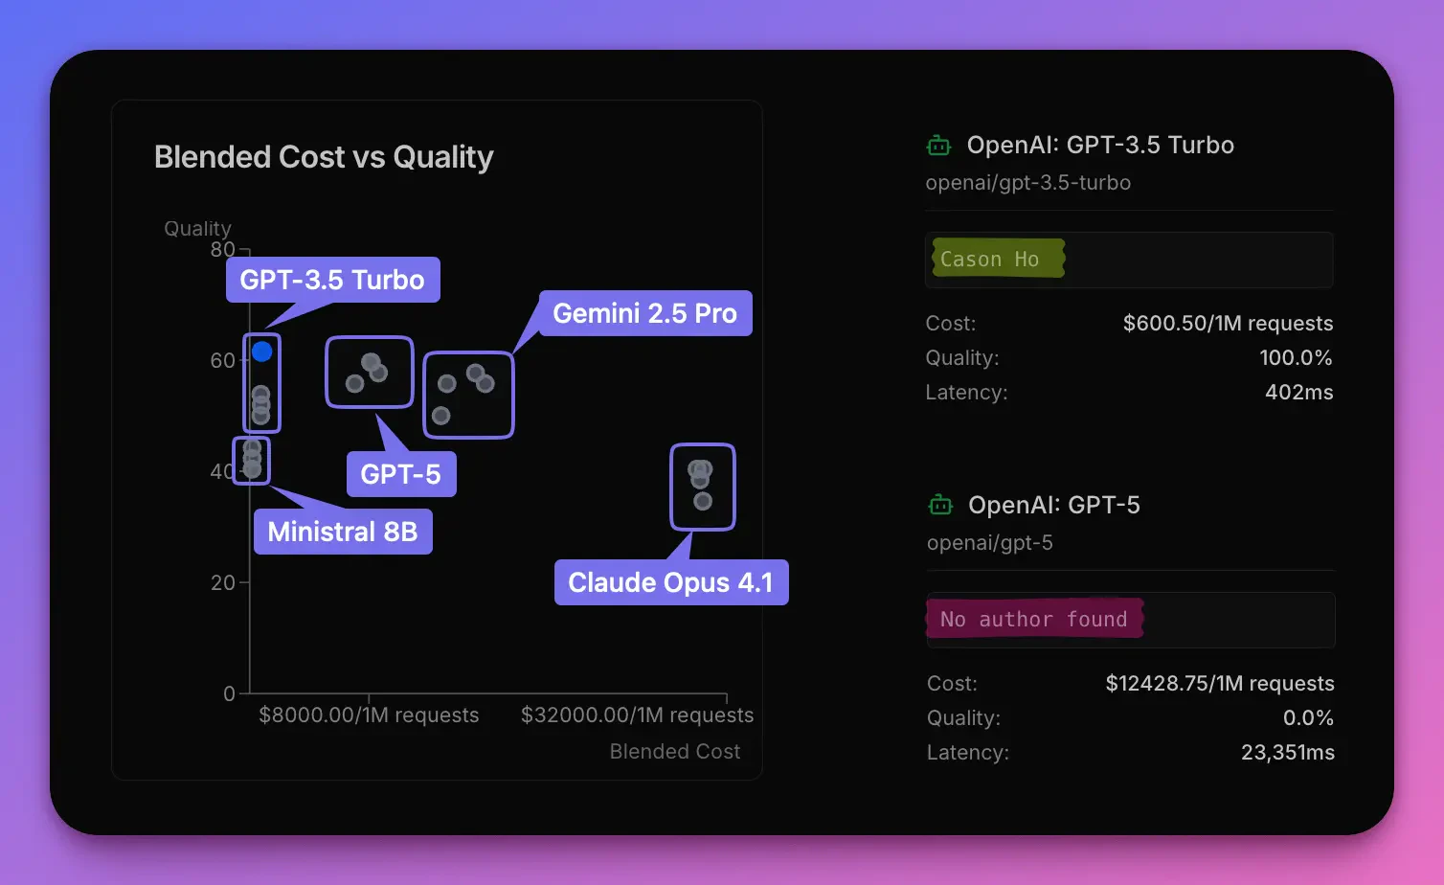This screenshot has height=885, width=1444.
Task: Select the blue highlighted data point for GPT-3.5 Turbo
Action: point(262,352)
